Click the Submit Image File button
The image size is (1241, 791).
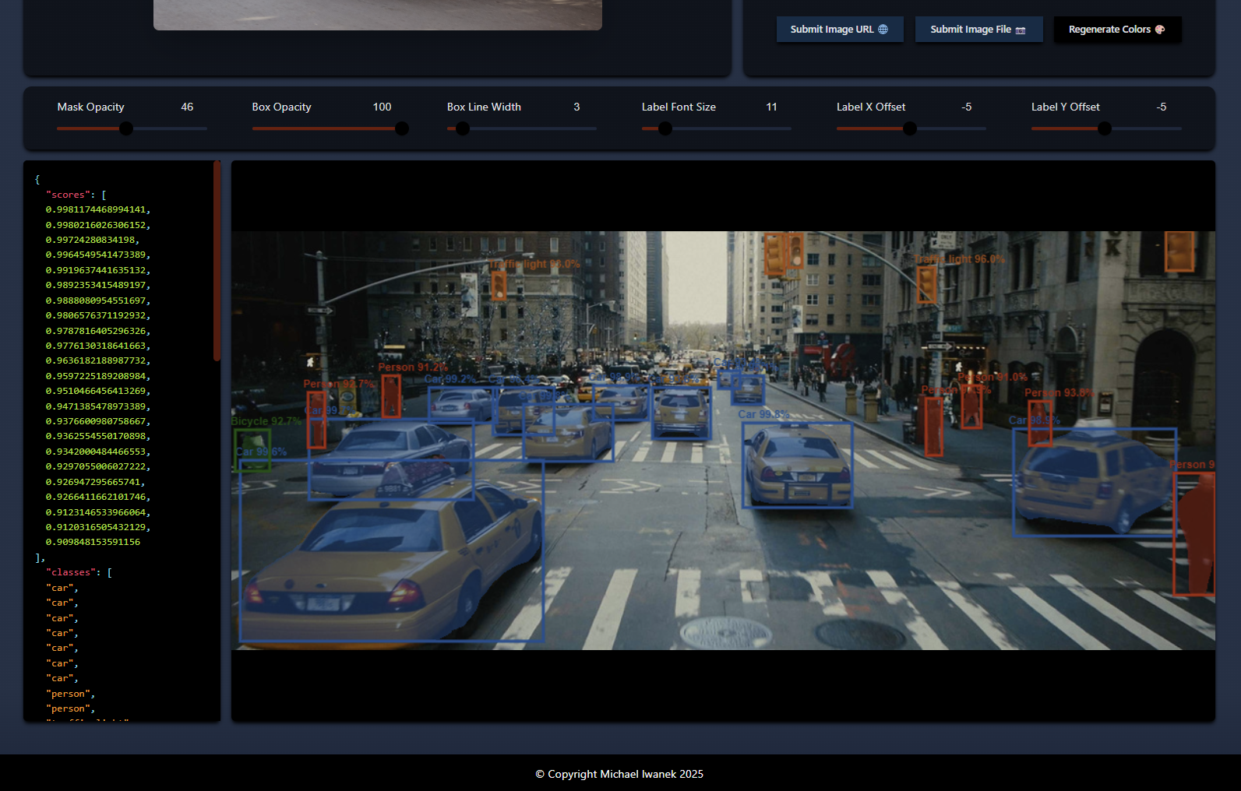(978, 30)
